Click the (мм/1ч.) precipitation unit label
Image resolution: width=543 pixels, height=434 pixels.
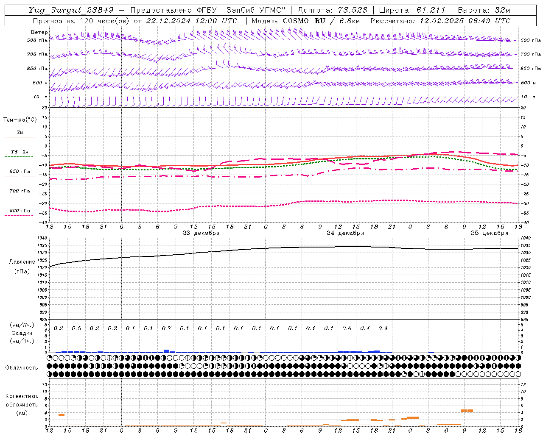tap(22, 341)
